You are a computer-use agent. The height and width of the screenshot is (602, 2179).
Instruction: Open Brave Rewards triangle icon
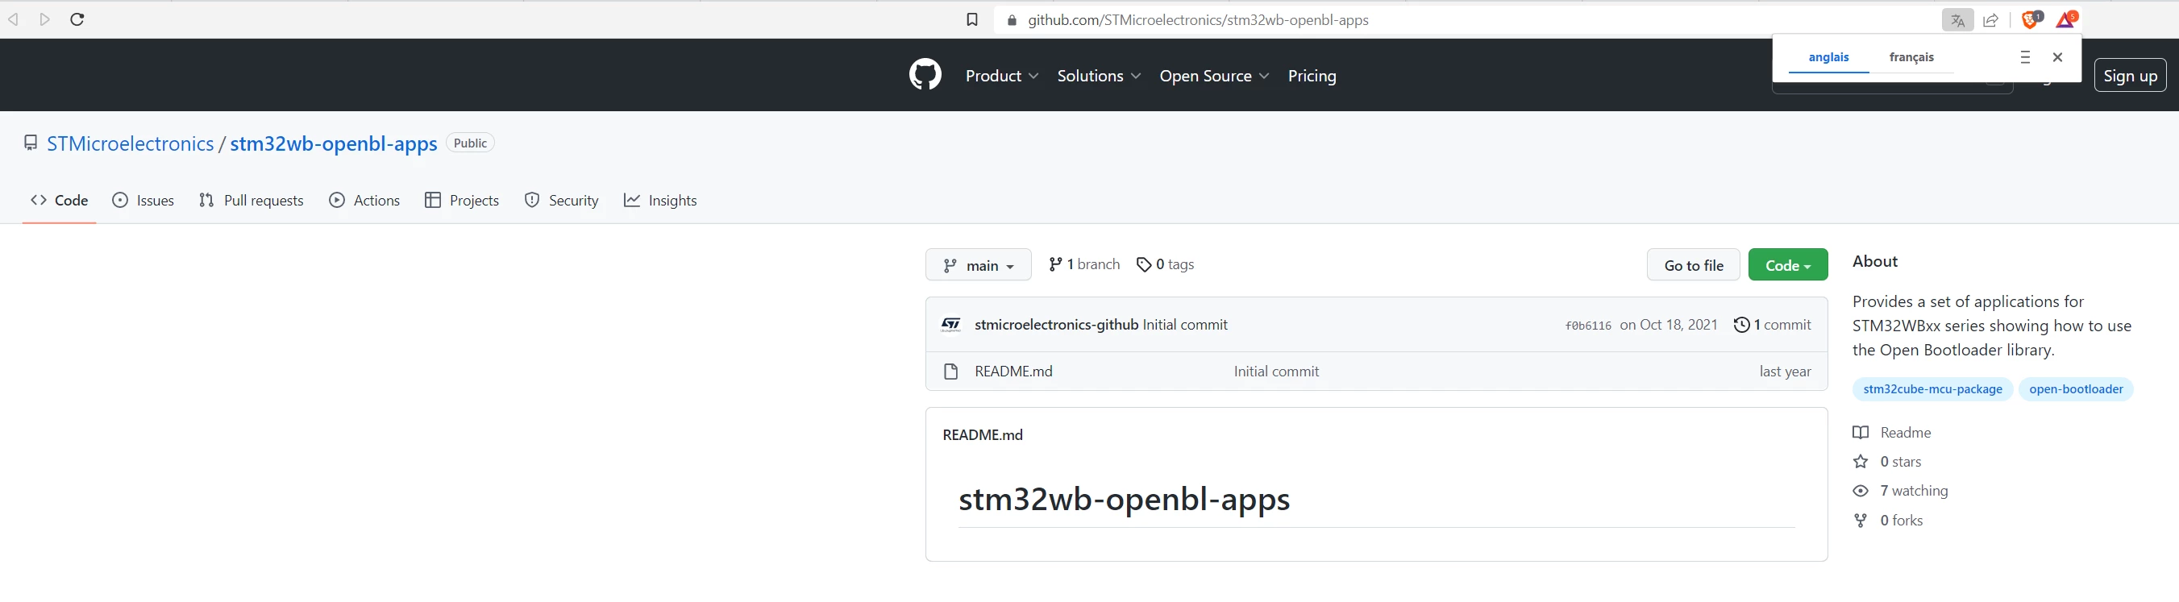[x=2065, y=19]
